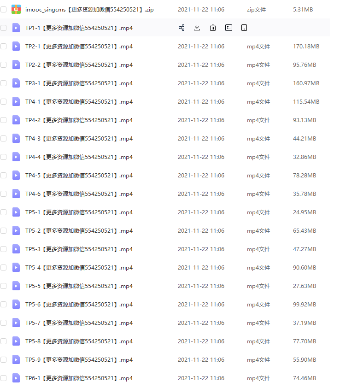Image resolution: width=363 pixels, height=388 pixels.
Task: Click the video file icon of TP5-9
Action: (16, 359)
